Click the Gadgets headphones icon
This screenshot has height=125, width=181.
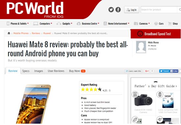(59, 24)
